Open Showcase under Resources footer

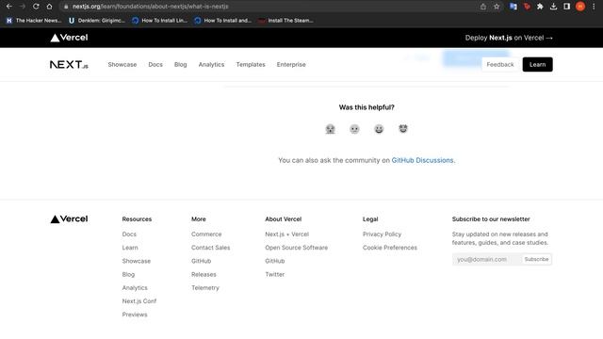136,261
